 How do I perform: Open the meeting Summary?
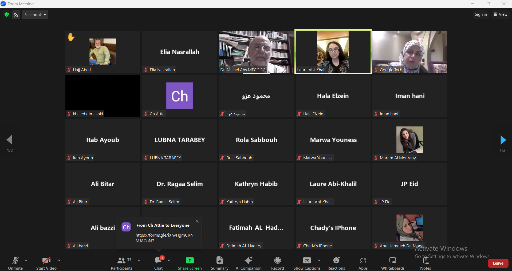click(219, 263)
